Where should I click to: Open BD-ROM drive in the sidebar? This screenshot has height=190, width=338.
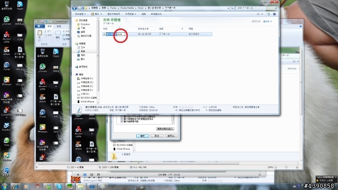(87, 98)
